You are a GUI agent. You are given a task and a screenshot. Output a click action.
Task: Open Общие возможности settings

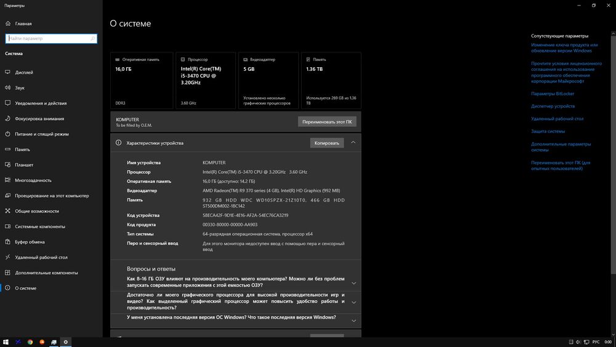(37, 211)
